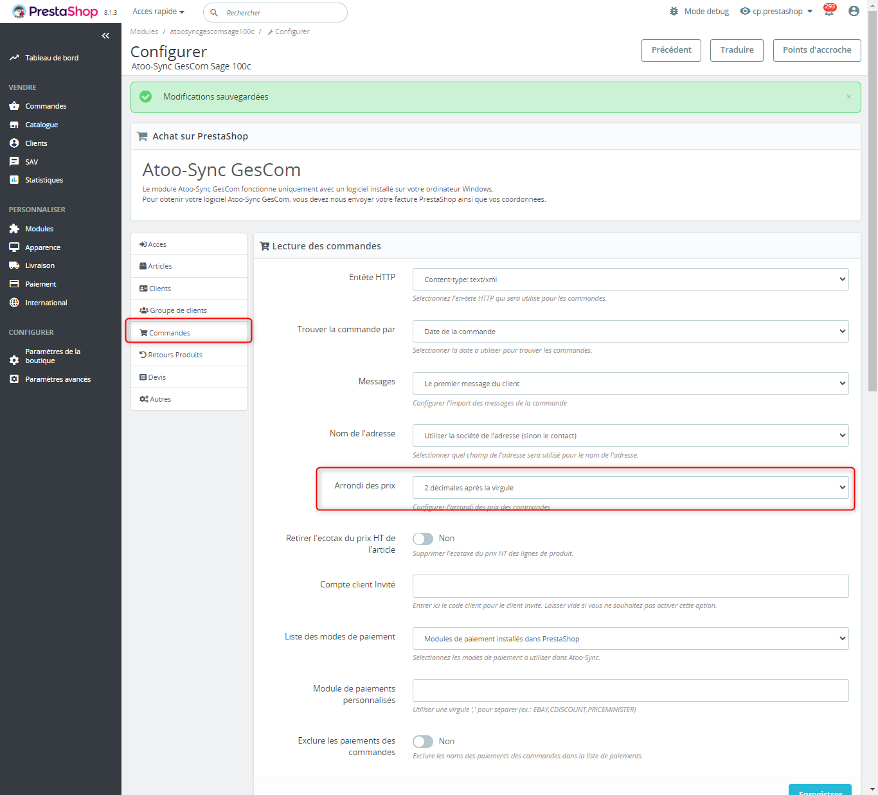Click the PrestaShop logo
The image size is (878, 795).
point(55,12)
